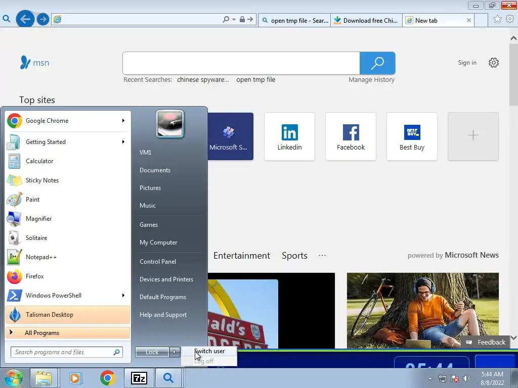Click Sign in link on MSN
The width and height of the screenshot is (518, 388).
pos(467,63)
